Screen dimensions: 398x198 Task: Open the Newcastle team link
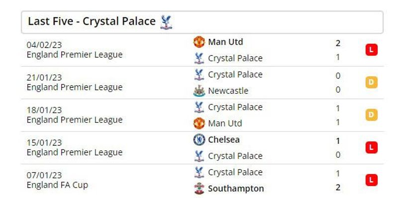pyautogui.click(x=228, y=91)
